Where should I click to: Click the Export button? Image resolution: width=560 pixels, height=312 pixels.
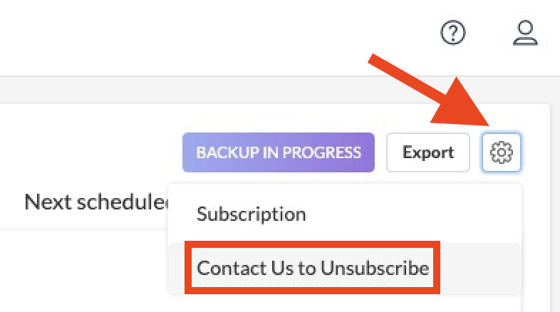(428, 152)
